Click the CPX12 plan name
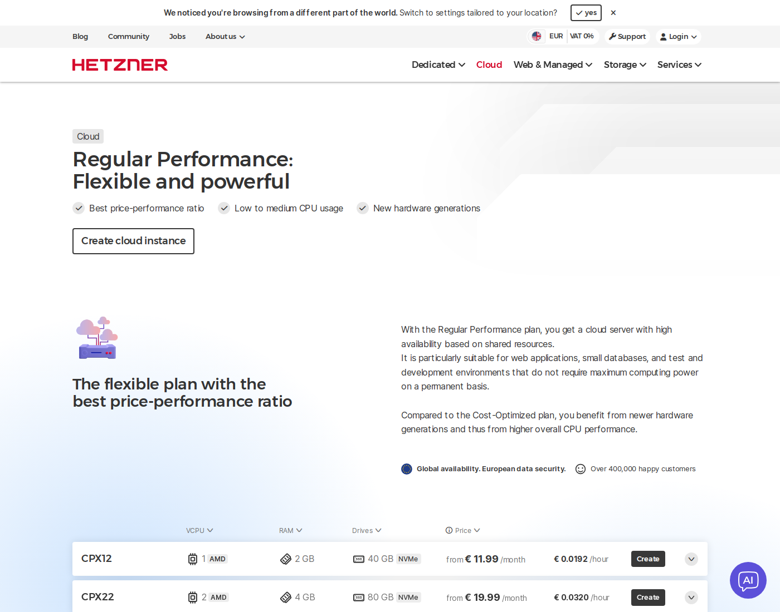The width and height of the screenshot is (780, 612). pyautogui.click(x=96, y=559)
